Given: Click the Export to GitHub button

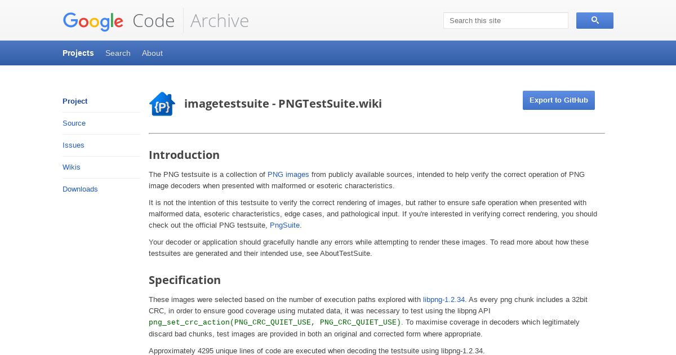Looking at the screenshot, I should (x=559, y=100).
